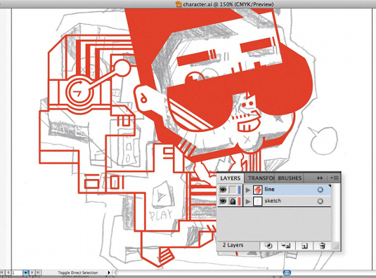Image resolution: width=376 pixels, height=278 pixels.
Task: Open the artboard number dropdown in status bar
Action: (25, 272)
